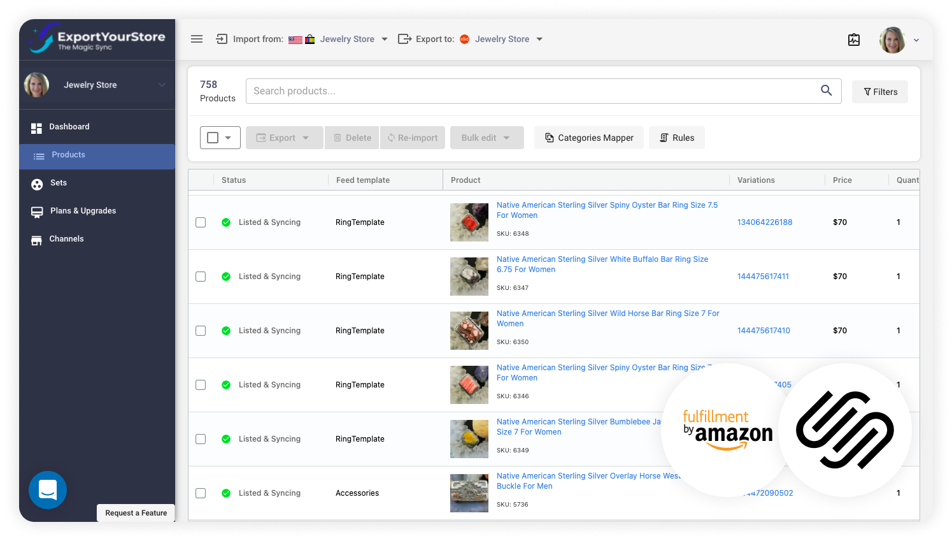Click the ExportYourStore logo
Viewport: 952px width, 541px height.
click(x=97, y=38)
